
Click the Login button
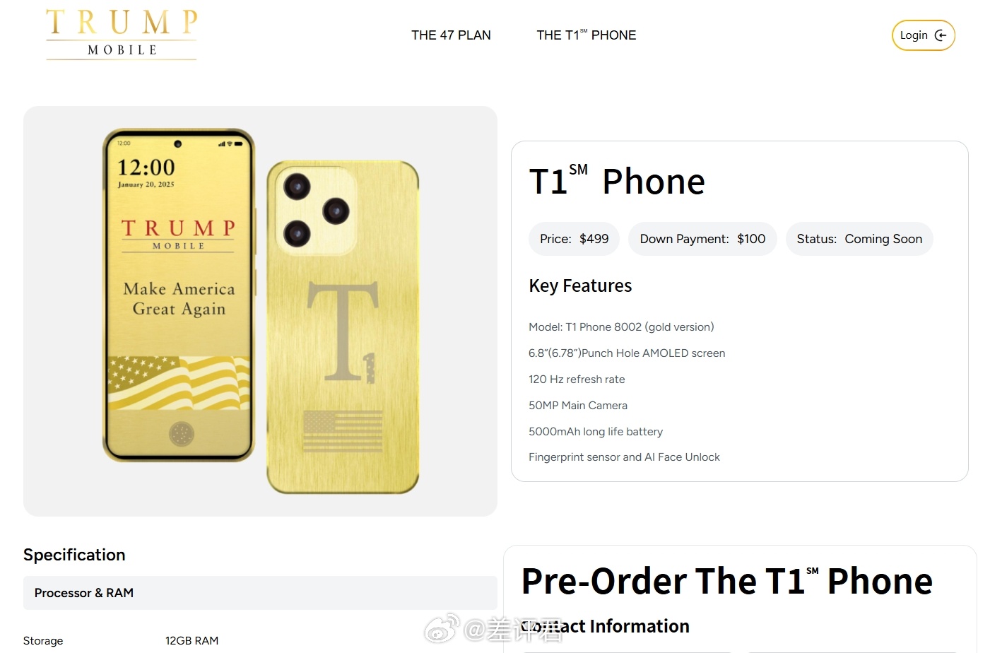[x=924, y=35]
